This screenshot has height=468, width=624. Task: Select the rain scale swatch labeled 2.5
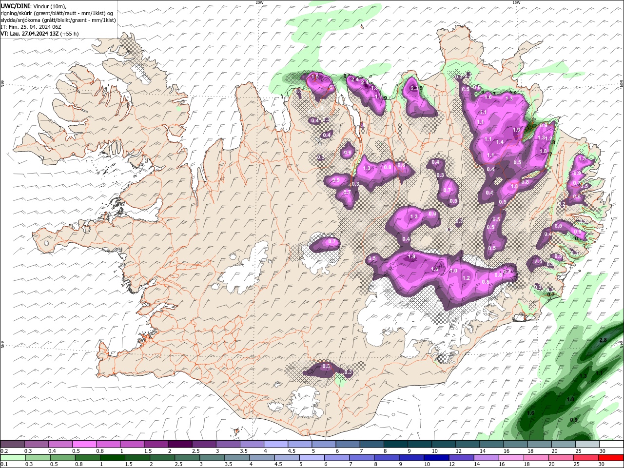pyautogui.click(x=187, y=458)
